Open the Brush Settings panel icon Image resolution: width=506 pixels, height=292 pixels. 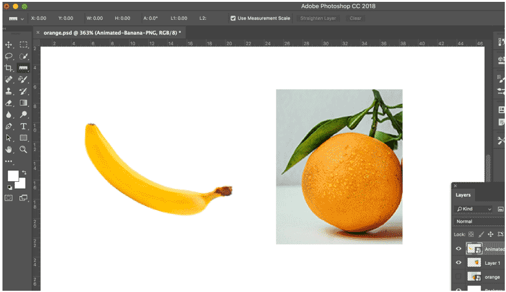pyautogui.click(x=501, y=79)
